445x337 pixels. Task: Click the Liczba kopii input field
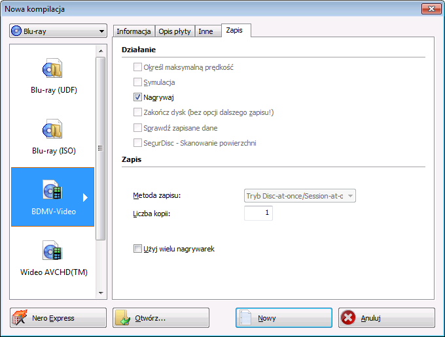pos(258,213)
